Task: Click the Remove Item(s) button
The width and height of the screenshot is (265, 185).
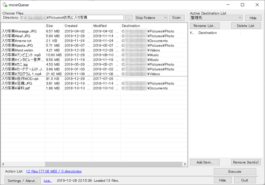Action: pos(246,162)
